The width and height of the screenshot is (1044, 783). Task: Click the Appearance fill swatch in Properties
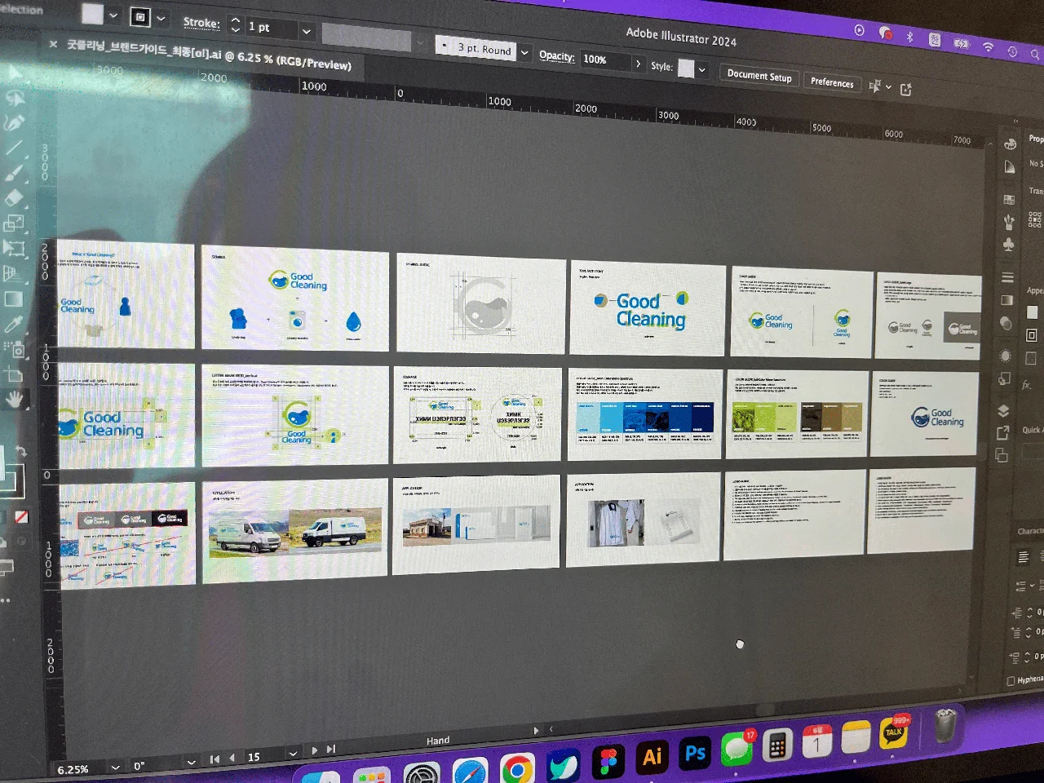(x=1033, y=312)
